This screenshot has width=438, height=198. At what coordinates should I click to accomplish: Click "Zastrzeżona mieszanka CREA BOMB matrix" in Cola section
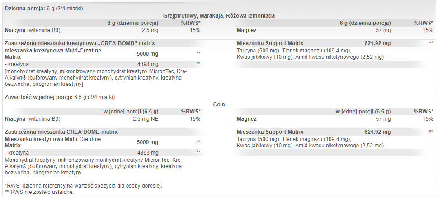[x=61, y=132]
